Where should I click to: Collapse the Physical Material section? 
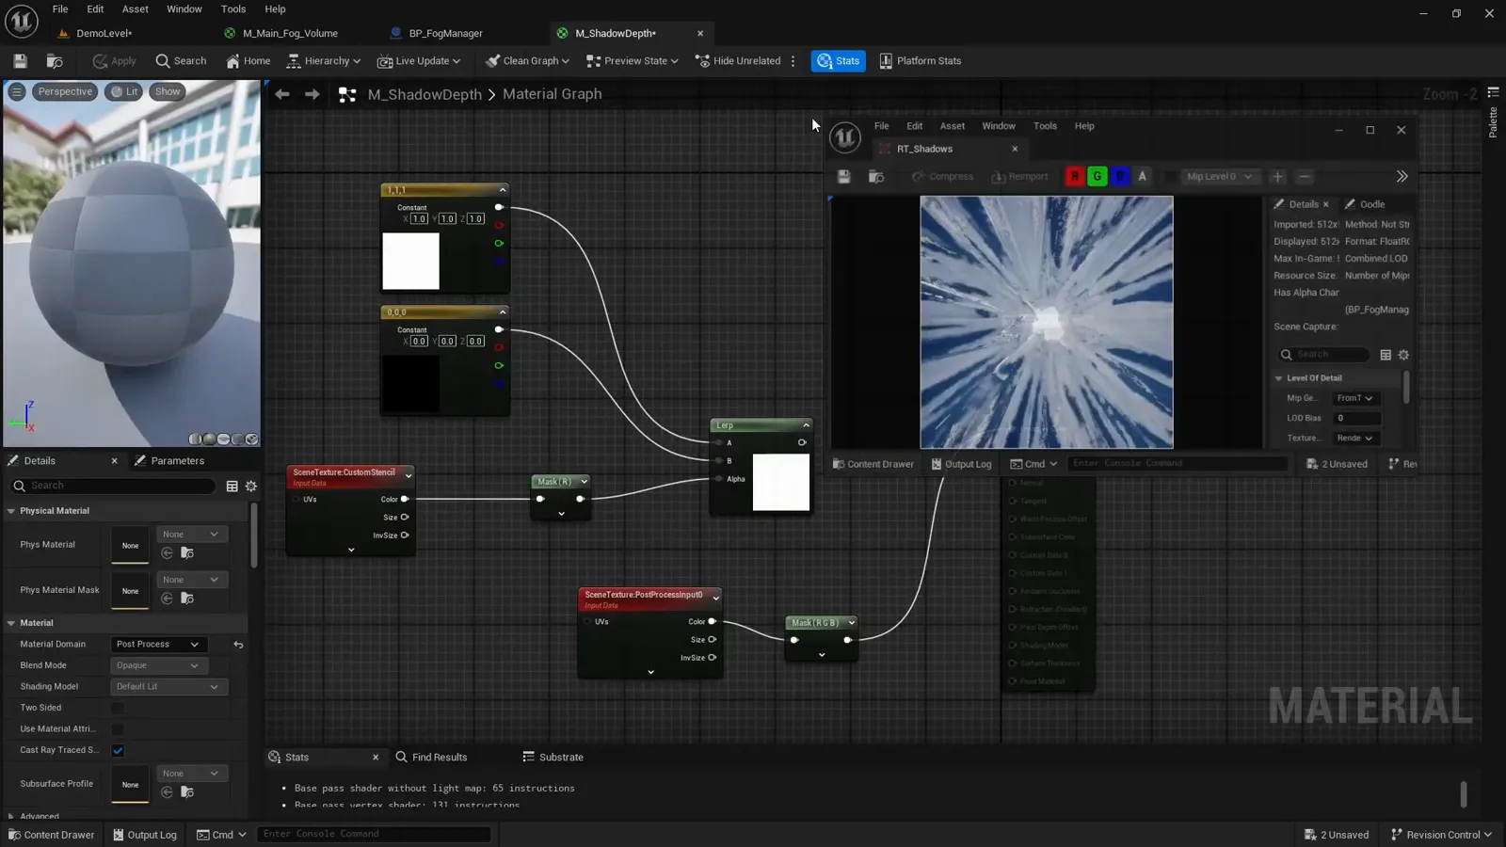point(11,511)
